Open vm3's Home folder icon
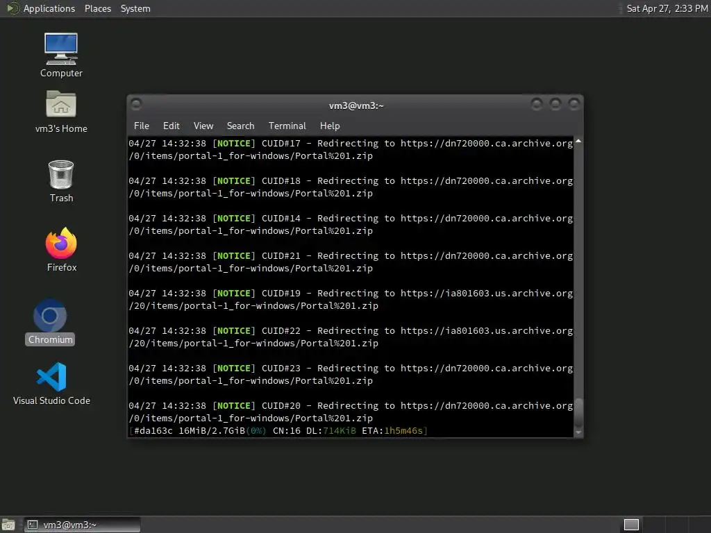The width and height of the screenshot is (711, 533). point(61,110)
